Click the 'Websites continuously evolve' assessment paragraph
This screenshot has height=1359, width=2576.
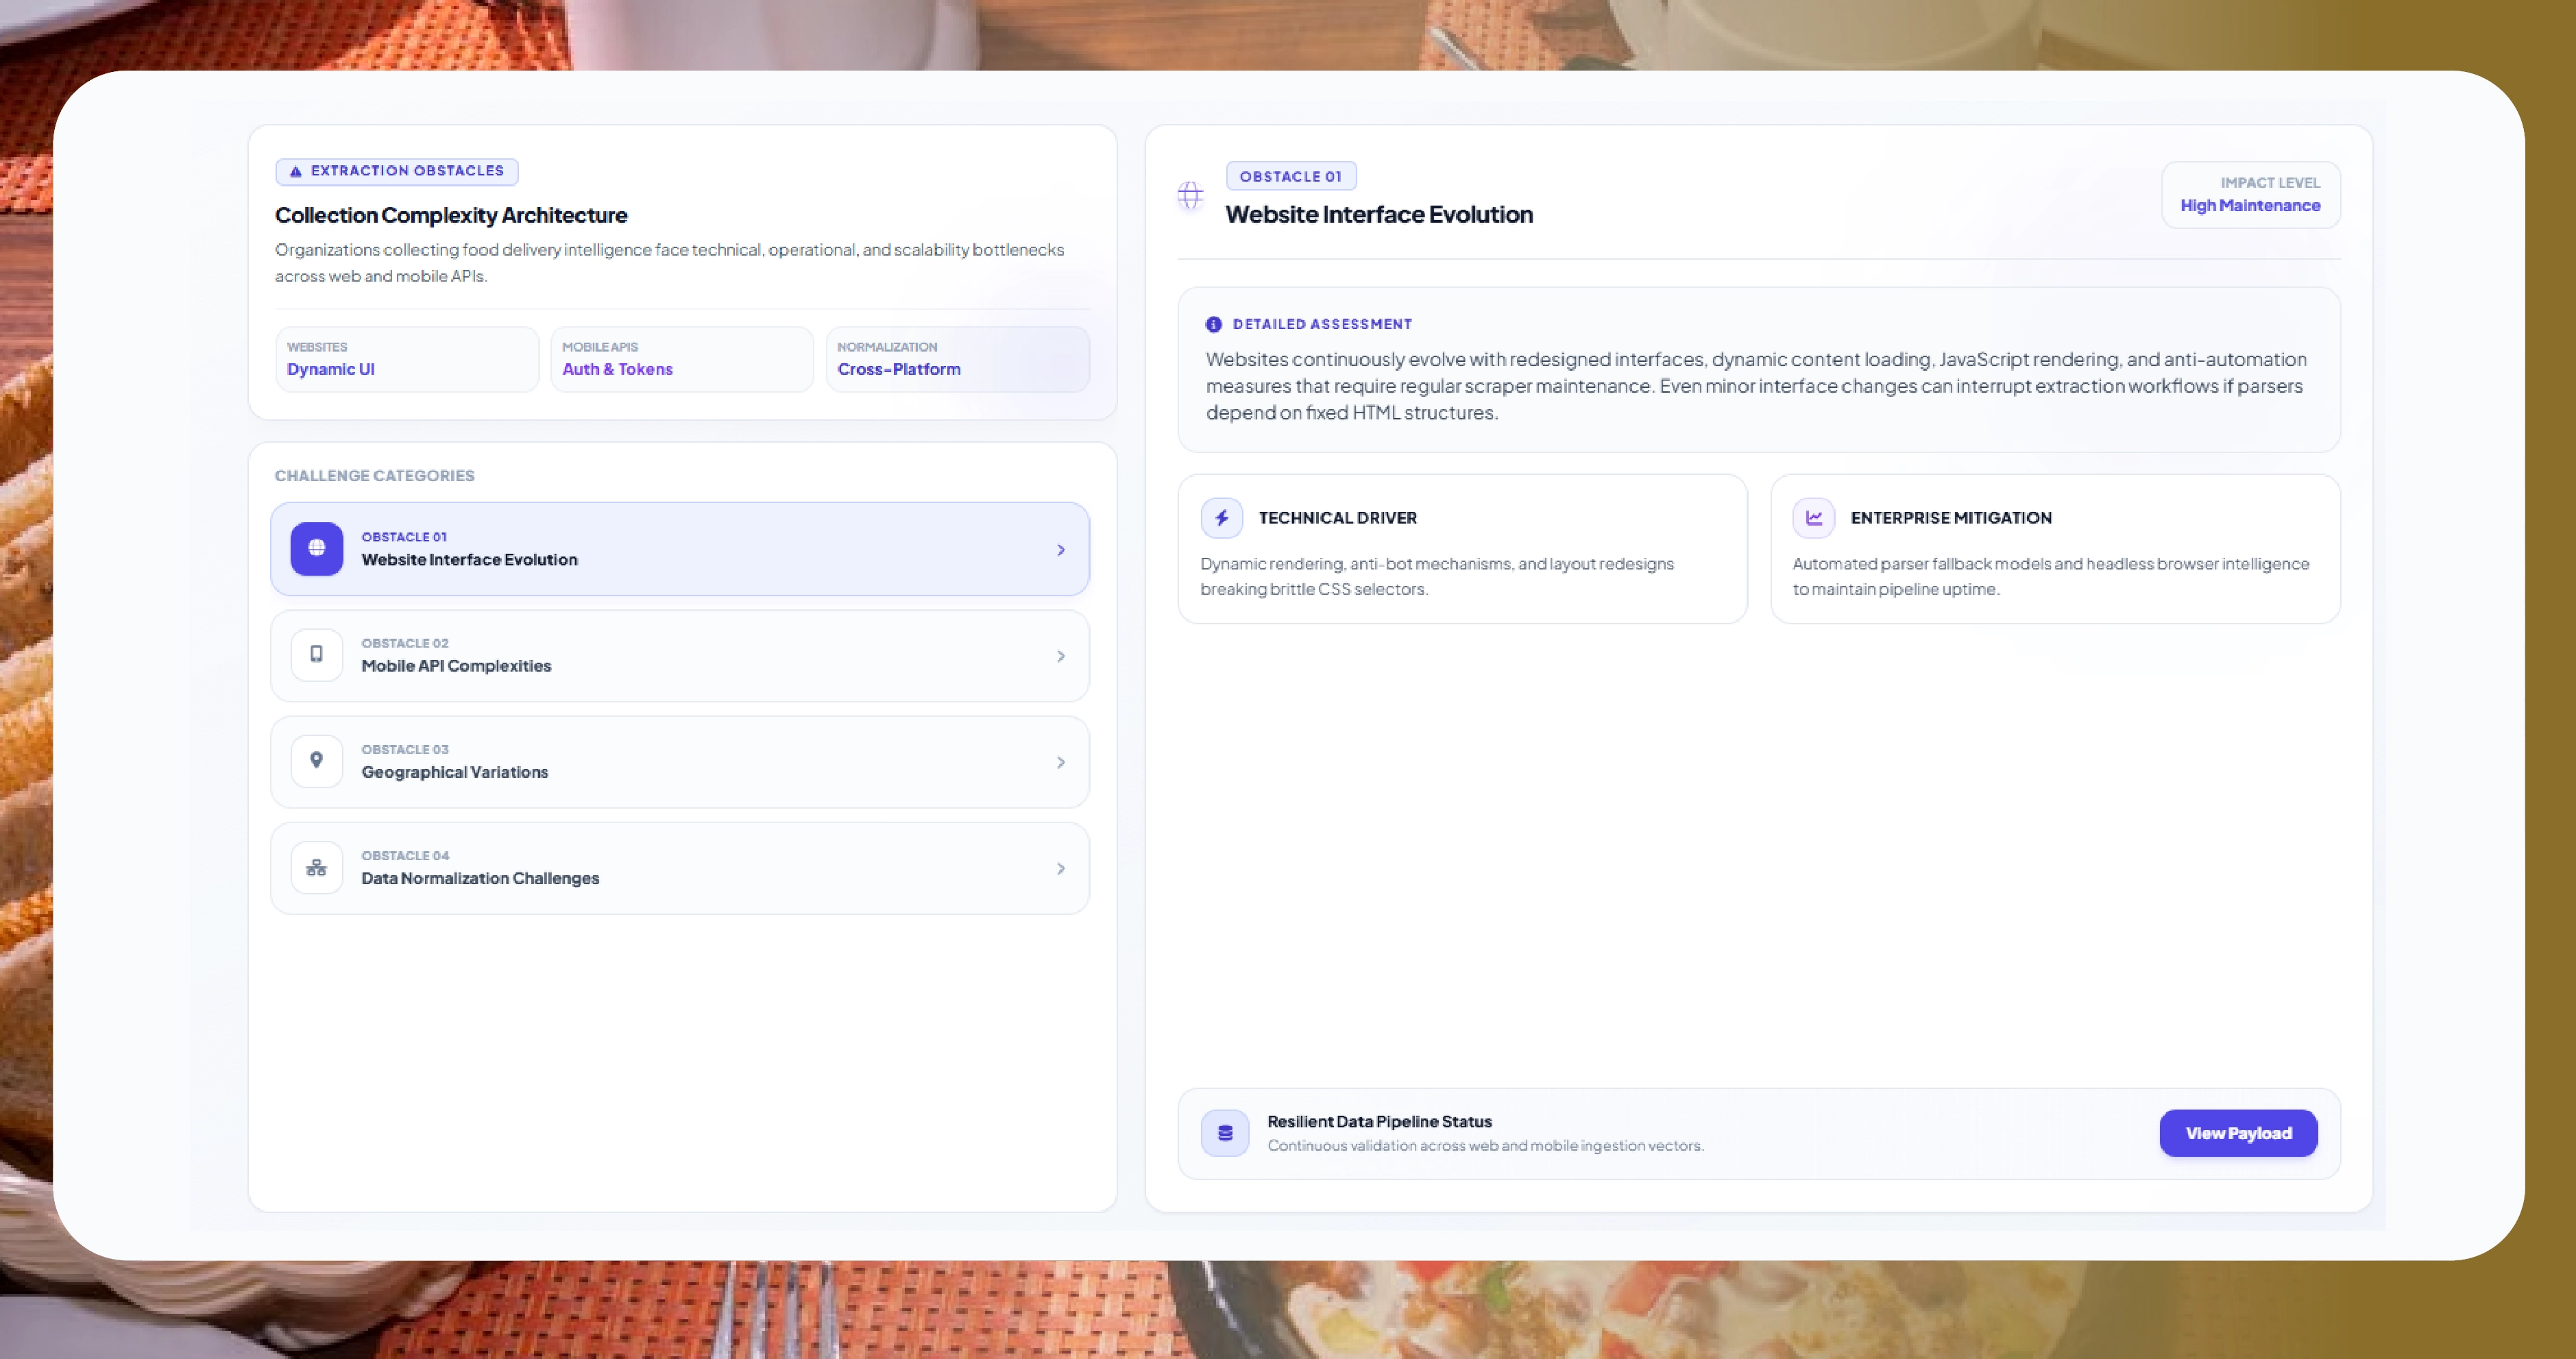(x=1756, y=385)
